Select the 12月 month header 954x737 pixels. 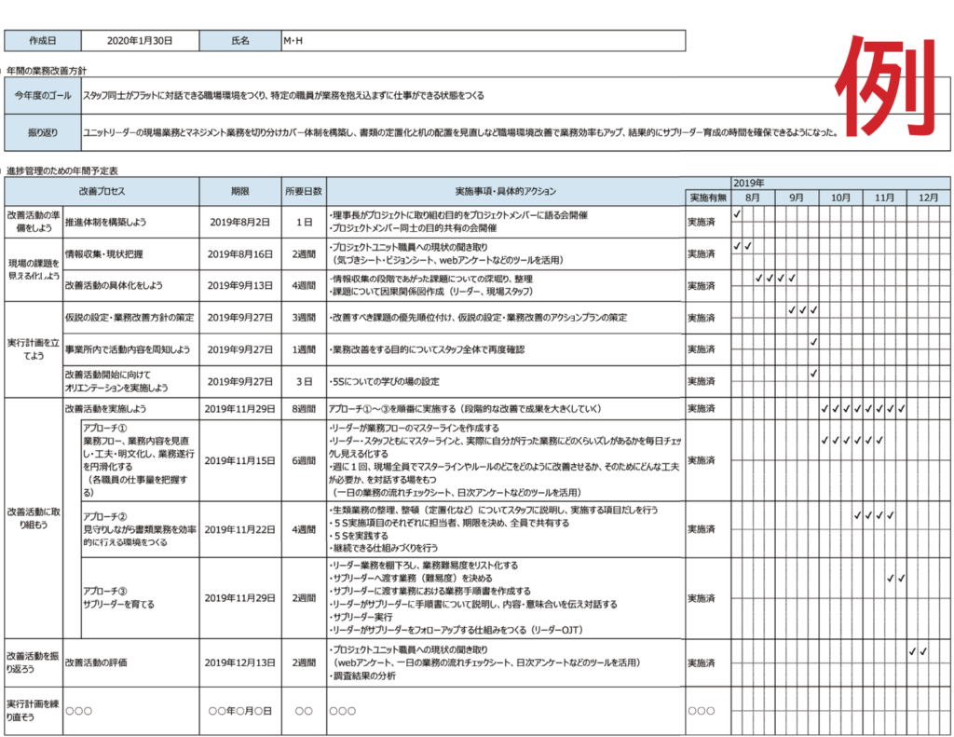point(928,198)
